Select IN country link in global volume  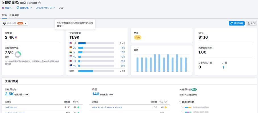coord(74,52)
